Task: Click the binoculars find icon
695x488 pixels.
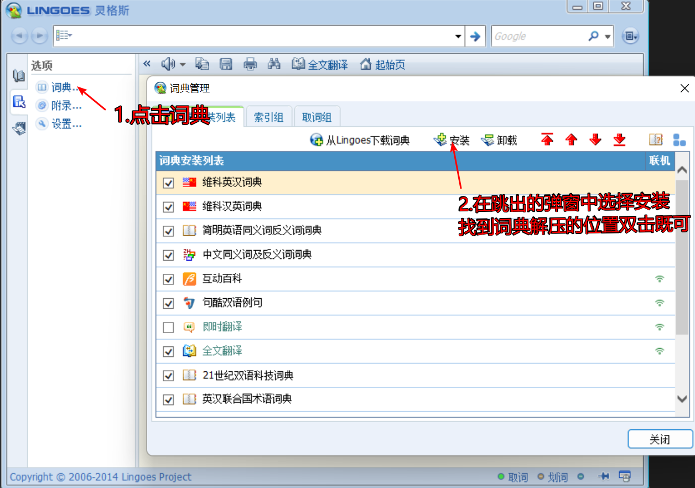Action: tap(274, 64)
